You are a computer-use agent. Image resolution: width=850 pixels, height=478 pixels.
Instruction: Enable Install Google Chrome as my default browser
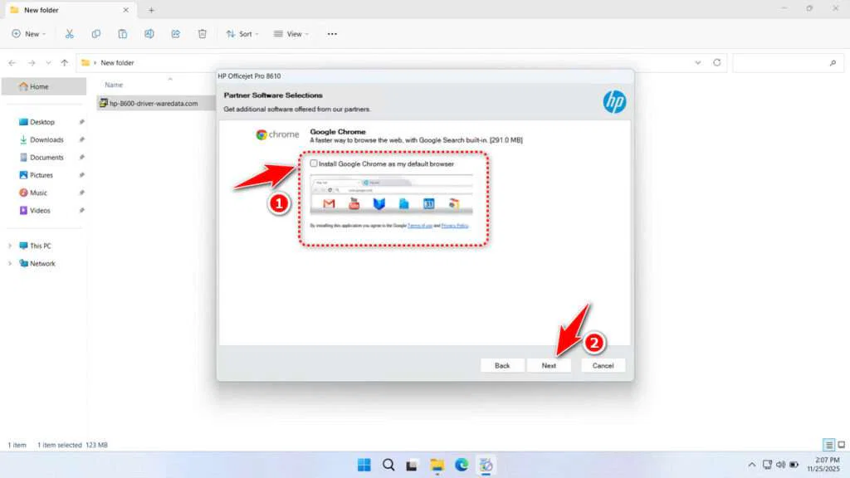click(x=314, y=163)
